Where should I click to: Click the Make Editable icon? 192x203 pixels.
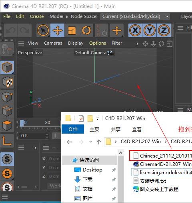pyautogui.click(x=7, y=49)
